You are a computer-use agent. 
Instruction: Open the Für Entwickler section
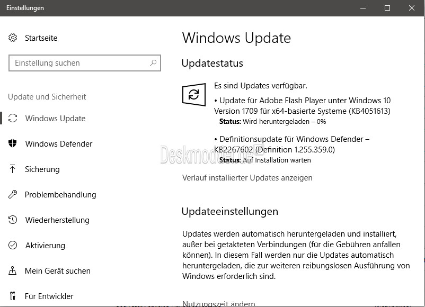49,296
